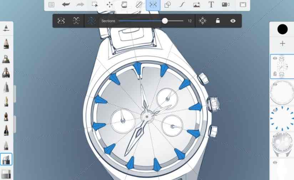Toggle the Symmetry tool in top toolbar

pyautogui.click(x=153, y=5)
